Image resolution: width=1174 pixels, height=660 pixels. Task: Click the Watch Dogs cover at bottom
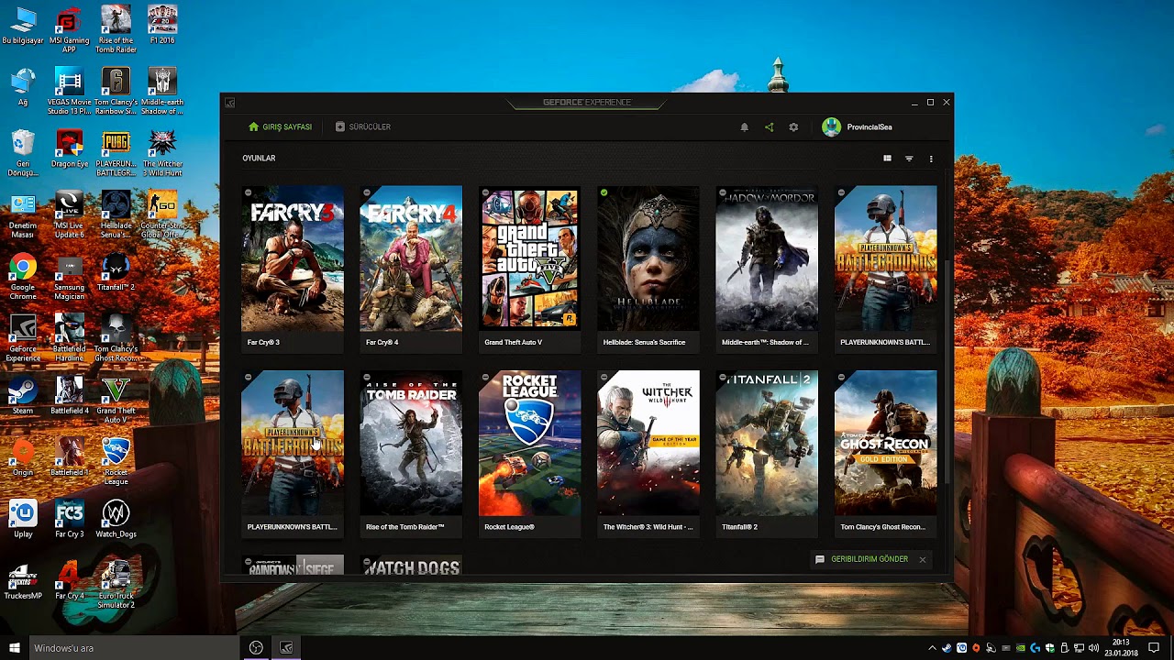(x=411, y=566)
